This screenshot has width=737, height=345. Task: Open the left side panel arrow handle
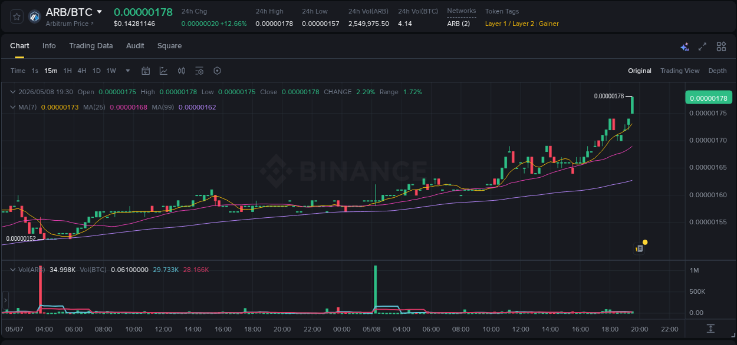coord(5,300)
